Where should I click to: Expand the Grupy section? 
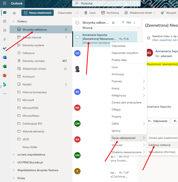14,178
